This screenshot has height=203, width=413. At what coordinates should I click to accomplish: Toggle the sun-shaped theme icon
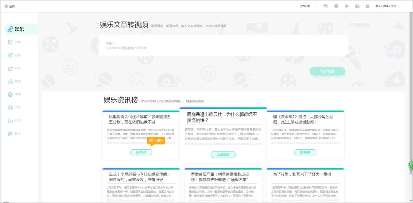pos(346,6)
